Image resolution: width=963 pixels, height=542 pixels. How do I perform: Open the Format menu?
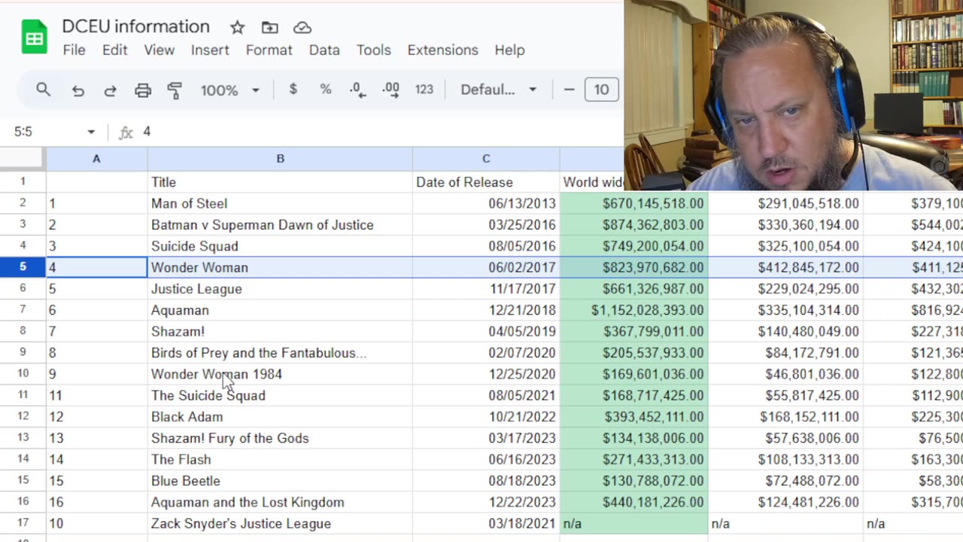point(269,50)
